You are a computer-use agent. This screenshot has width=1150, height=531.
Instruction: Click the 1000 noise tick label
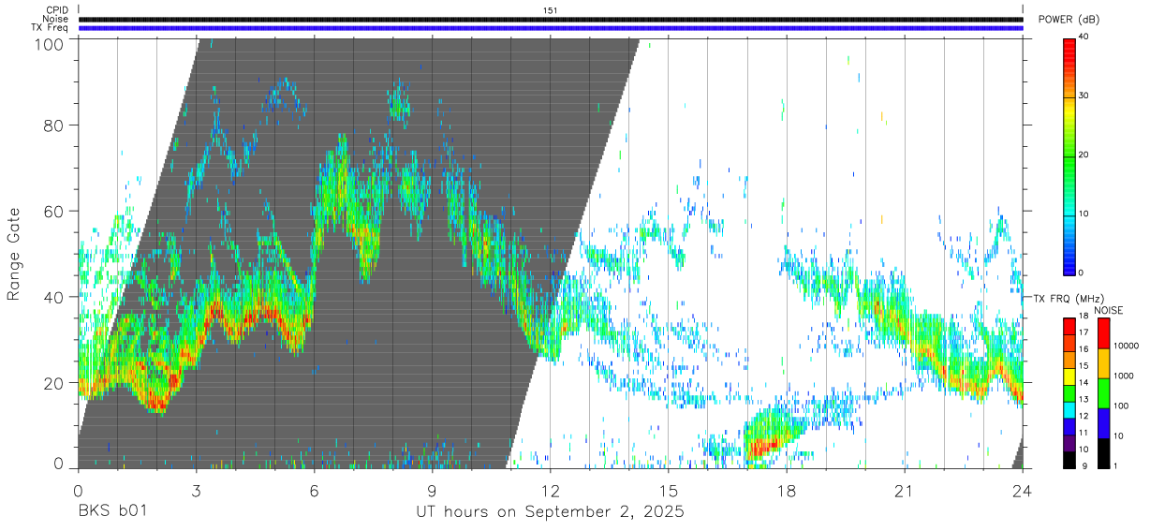click(1124, 376)
